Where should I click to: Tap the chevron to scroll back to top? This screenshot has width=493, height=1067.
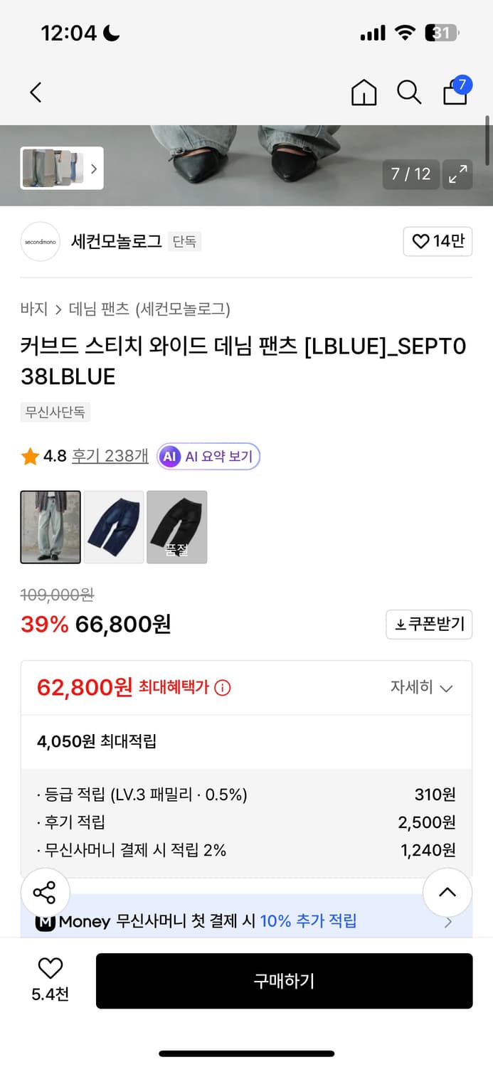tap(447, 892)
